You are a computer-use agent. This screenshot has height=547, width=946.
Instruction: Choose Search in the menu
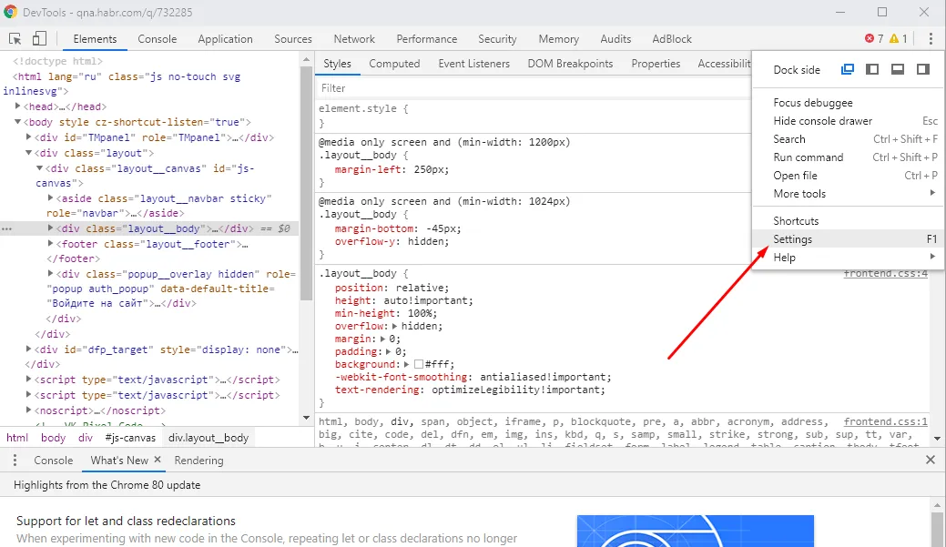click(x=848, y=138)
